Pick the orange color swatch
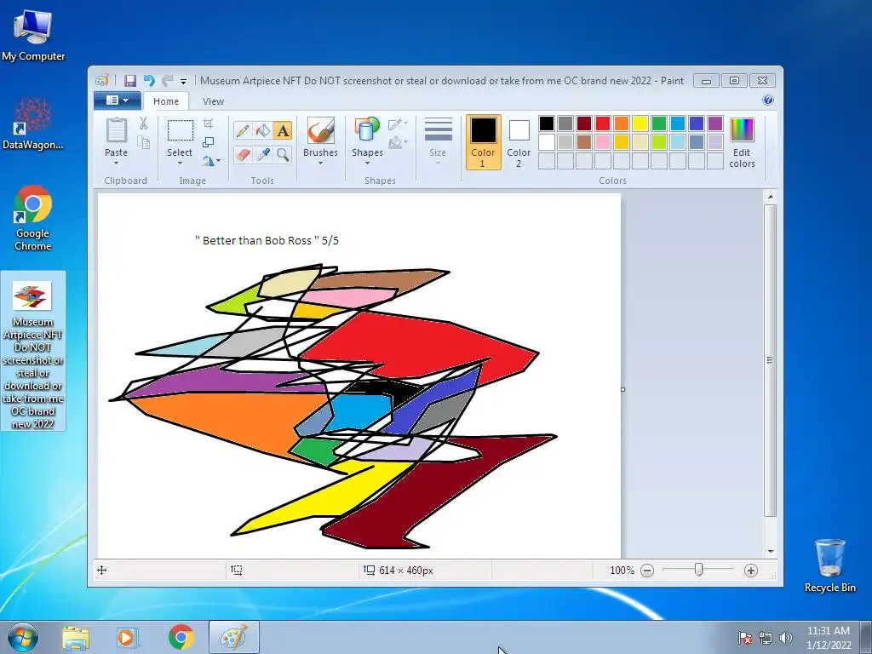This screenshot has width=872, height=654. (x=622, y=123)
